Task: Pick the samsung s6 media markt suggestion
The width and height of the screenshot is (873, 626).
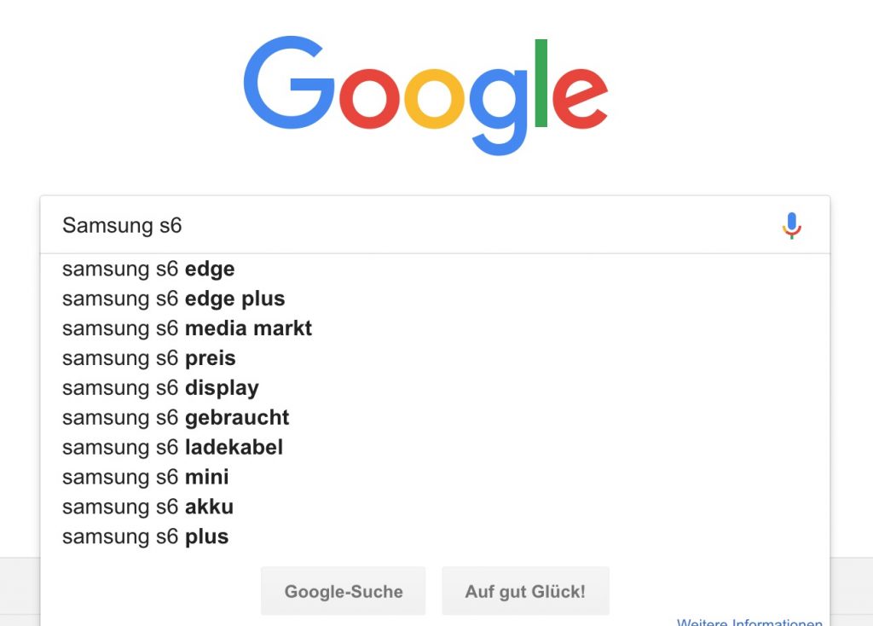Action: click(188, 328)
